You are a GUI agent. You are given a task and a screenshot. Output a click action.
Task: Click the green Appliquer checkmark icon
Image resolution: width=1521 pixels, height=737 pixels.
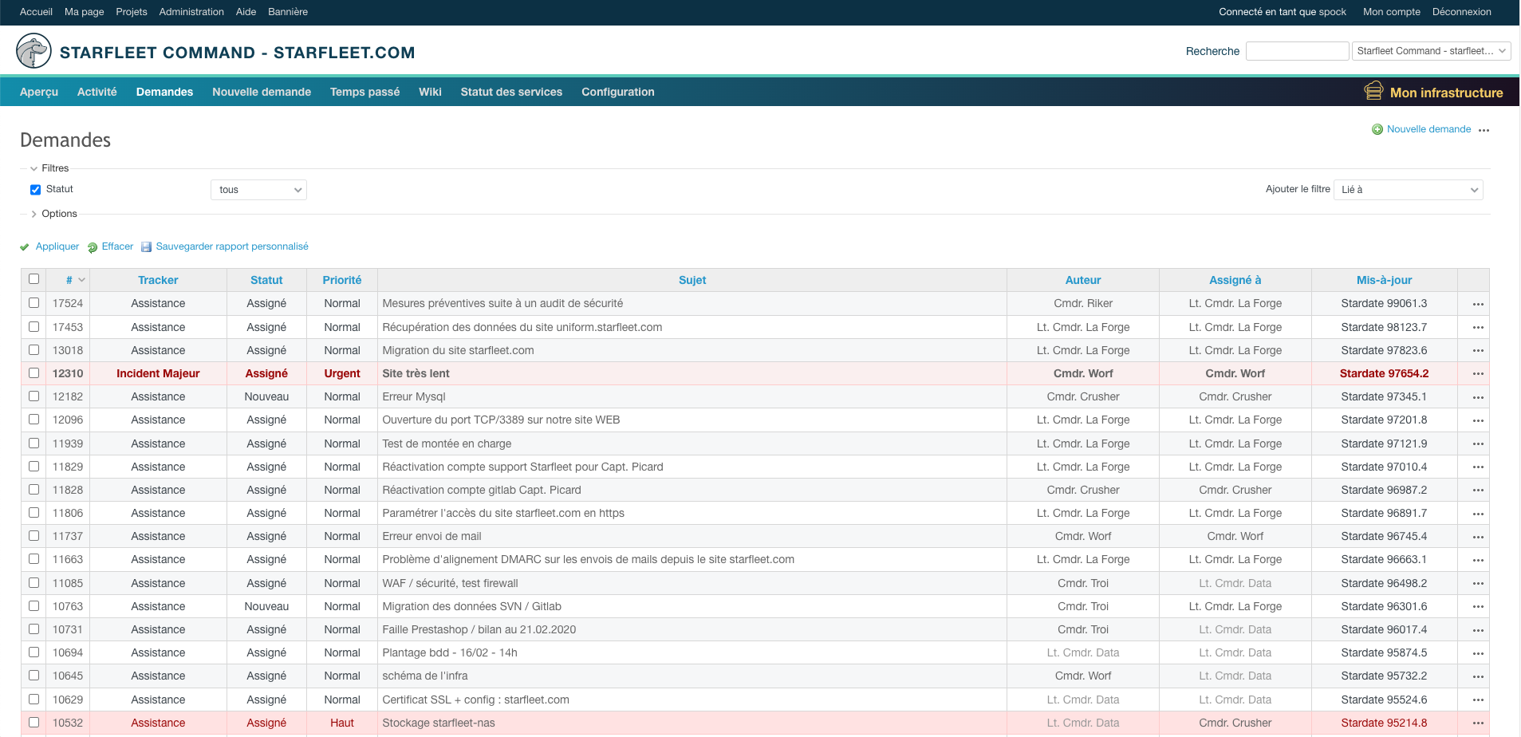coord(25,247)
